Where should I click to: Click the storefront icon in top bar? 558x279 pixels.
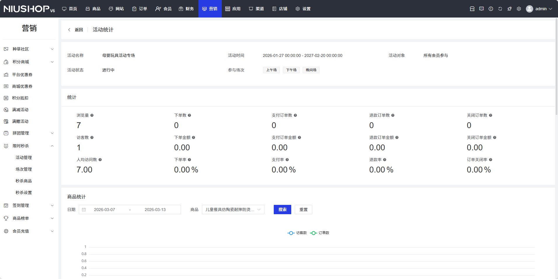[x=472, y=9]
